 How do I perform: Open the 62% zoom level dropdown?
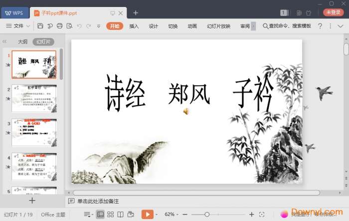(x=171, y=215)
